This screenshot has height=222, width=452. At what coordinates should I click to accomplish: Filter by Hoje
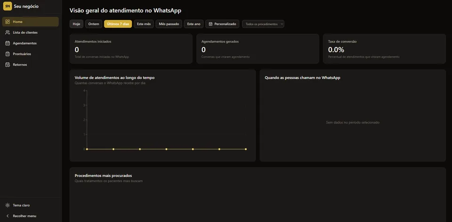76,24
